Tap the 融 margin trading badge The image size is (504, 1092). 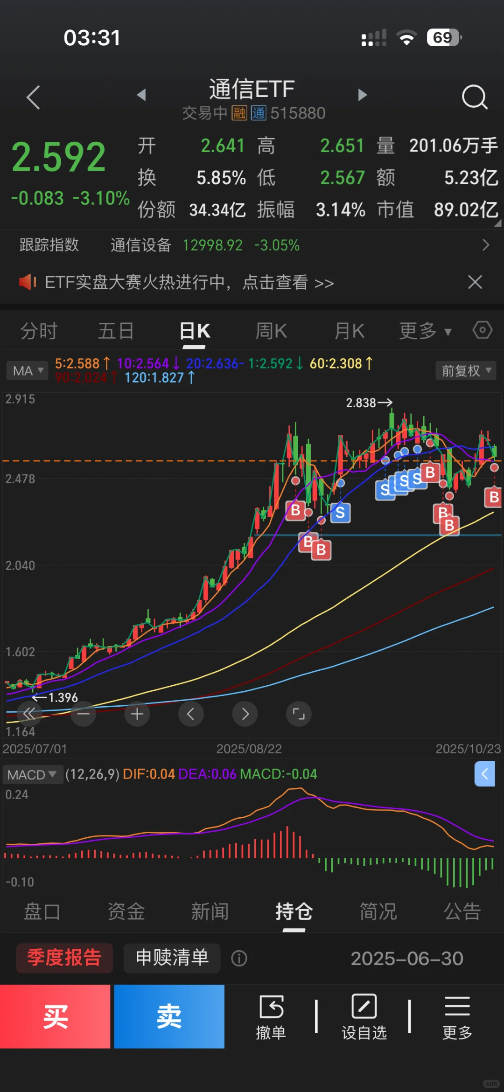pyautogui.click(x=239, y=113)
